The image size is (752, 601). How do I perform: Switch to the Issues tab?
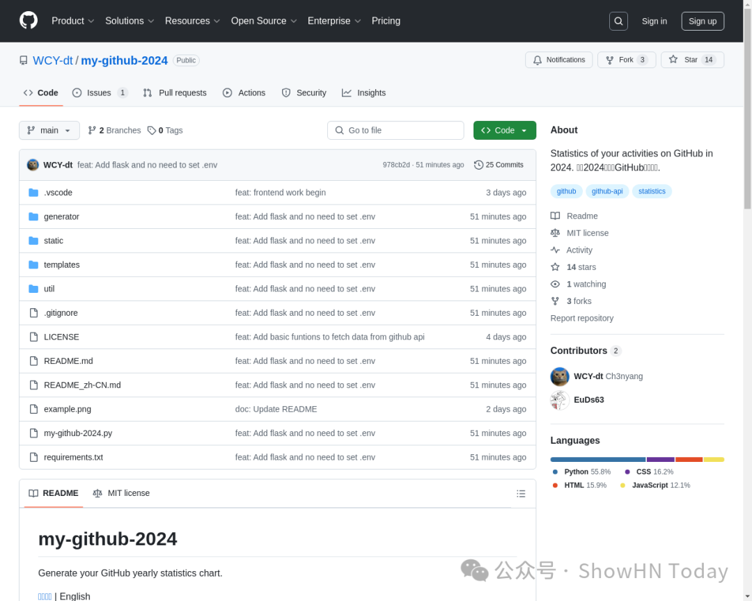point(100,93)
